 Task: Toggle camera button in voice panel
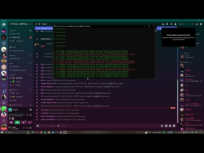coord(11,122)
